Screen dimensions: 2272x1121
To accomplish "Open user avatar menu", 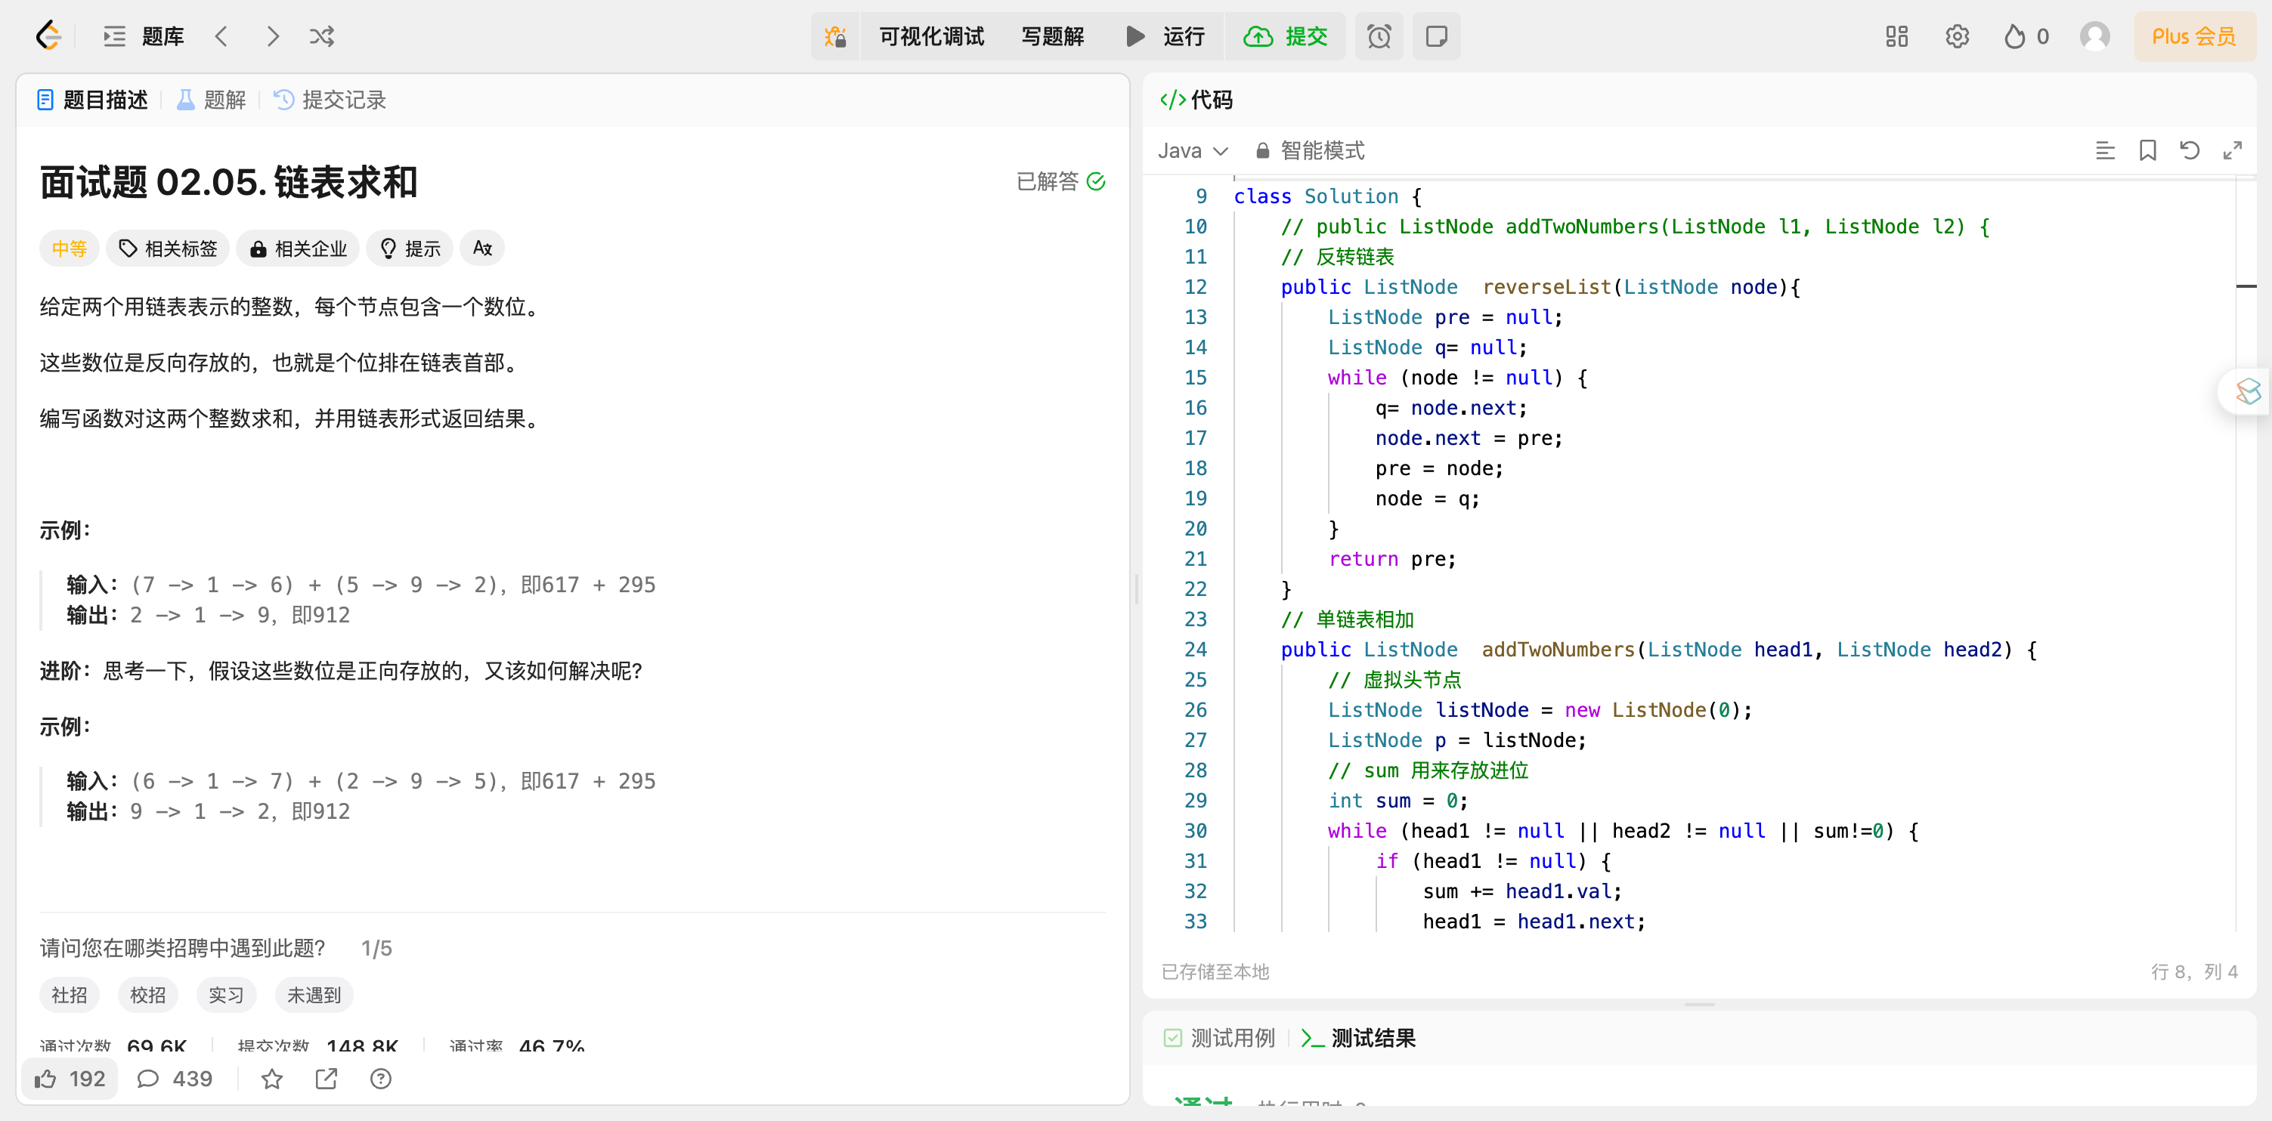I will tap(2094, 36).
